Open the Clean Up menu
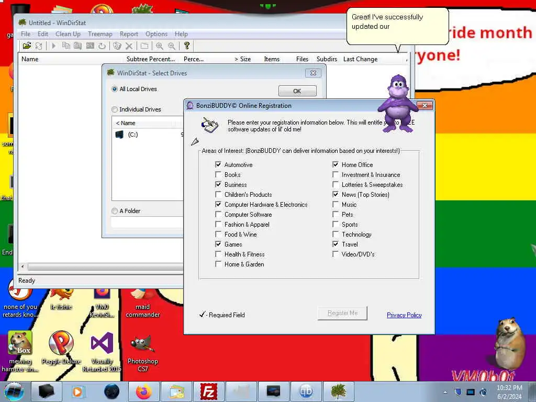 [x=68, y=34]
